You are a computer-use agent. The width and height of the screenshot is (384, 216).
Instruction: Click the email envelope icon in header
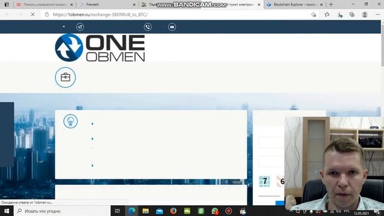[x=172, y=27]
